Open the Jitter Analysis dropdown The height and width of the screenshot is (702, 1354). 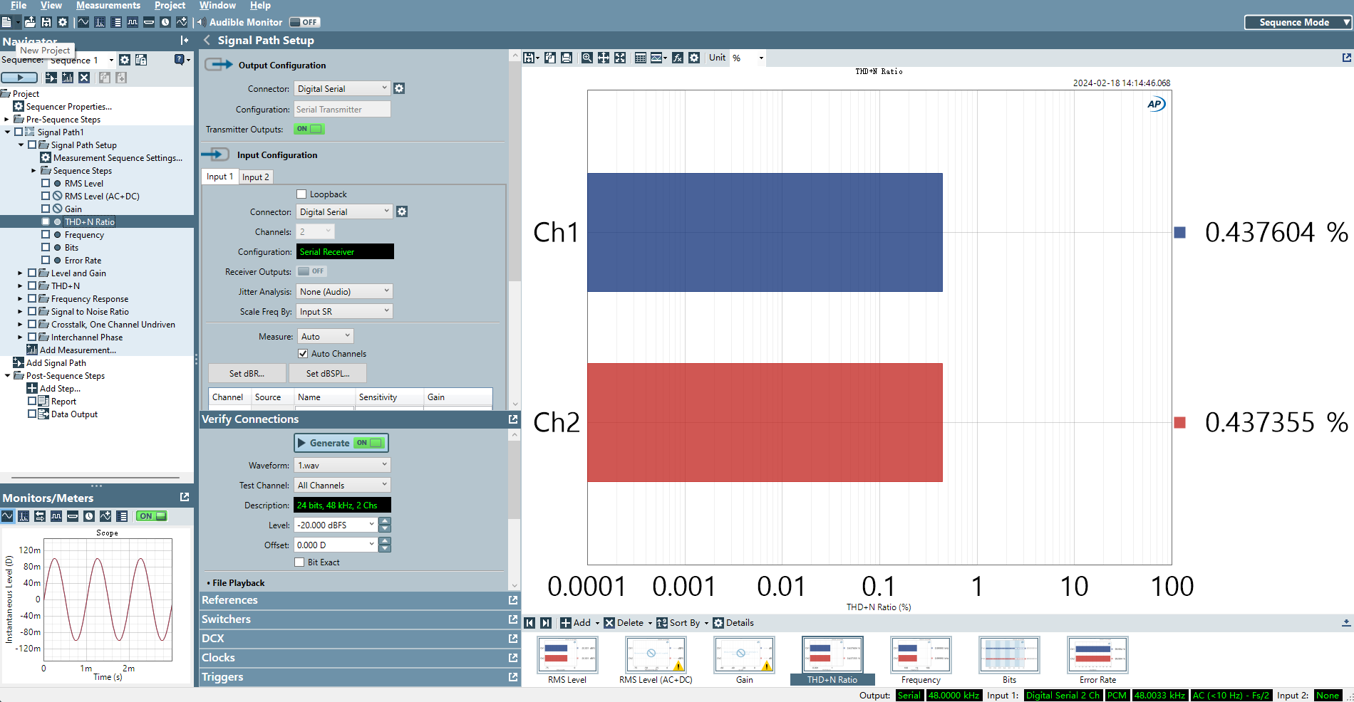[344, 292]
